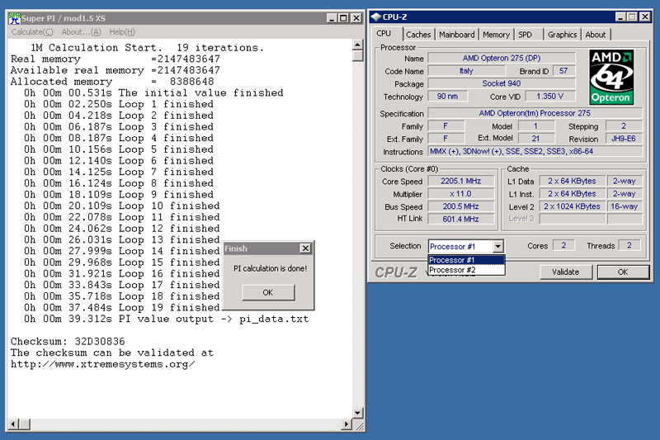Click the 'Checksum: 32D30836' line
660x440 pixels.
pos(68,342)
